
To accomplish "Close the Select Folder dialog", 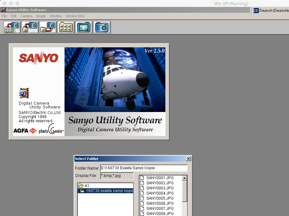I will click(188, 158).
